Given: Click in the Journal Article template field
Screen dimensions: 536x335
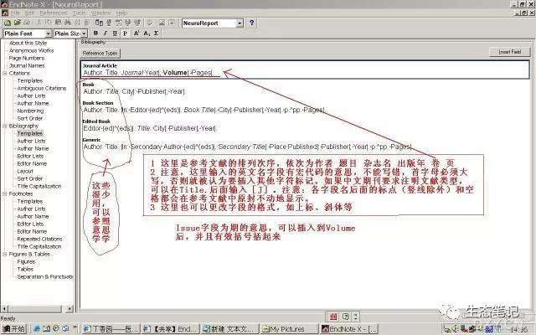Looking at the screenshot, I should point(305,70).
